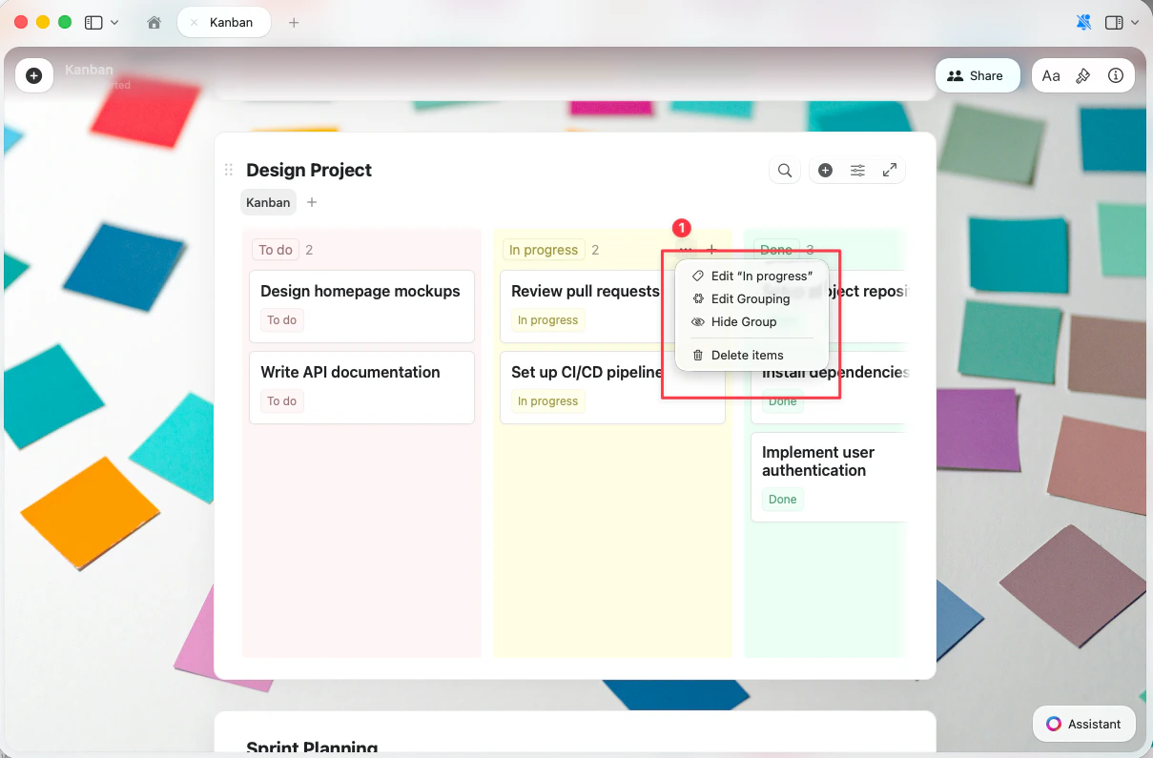This screenshot has height=758, width=1153.
Task: Switch to the Kanban view tab
Action: click(268, 202)
